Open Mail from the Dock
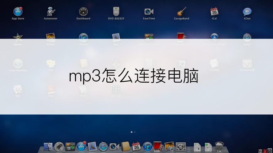This screenshot has height=153, width=273. pyautogui.click(x=92, y=146)
